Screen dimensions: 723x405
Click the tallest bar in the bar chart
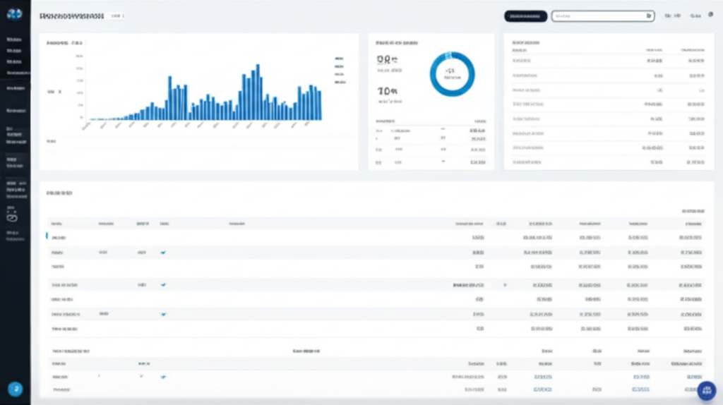tap(258, 92)
